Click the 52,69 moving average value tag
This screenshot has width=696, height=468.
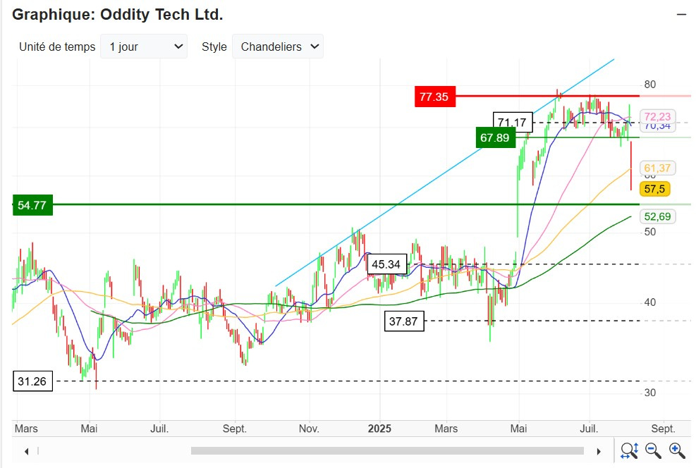coord(657,216)
